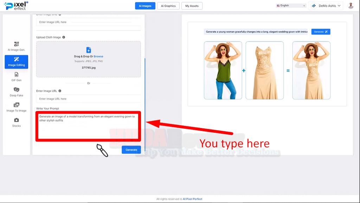The image size is (360, 203).
Task: Click the 'Supports: JPEG, JPG, PNG' text
Action: coord(89,61)
